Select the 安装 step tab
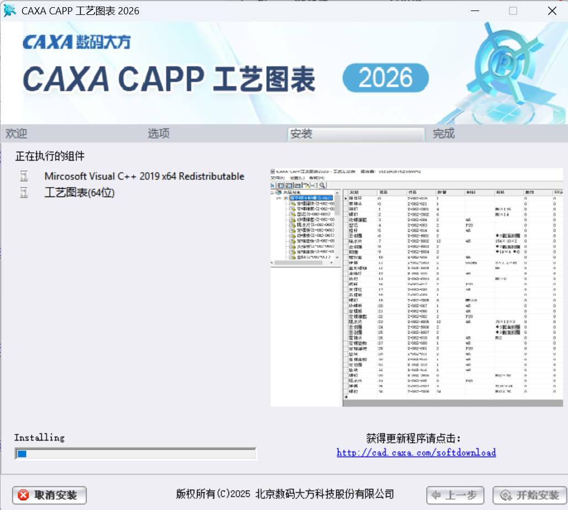The width and height of the screenshot is (568, 510). [356, 134]
